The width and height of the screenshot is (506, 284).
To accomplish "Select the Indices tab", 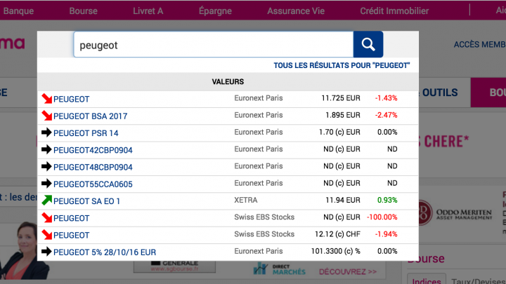I will [427, 280].
